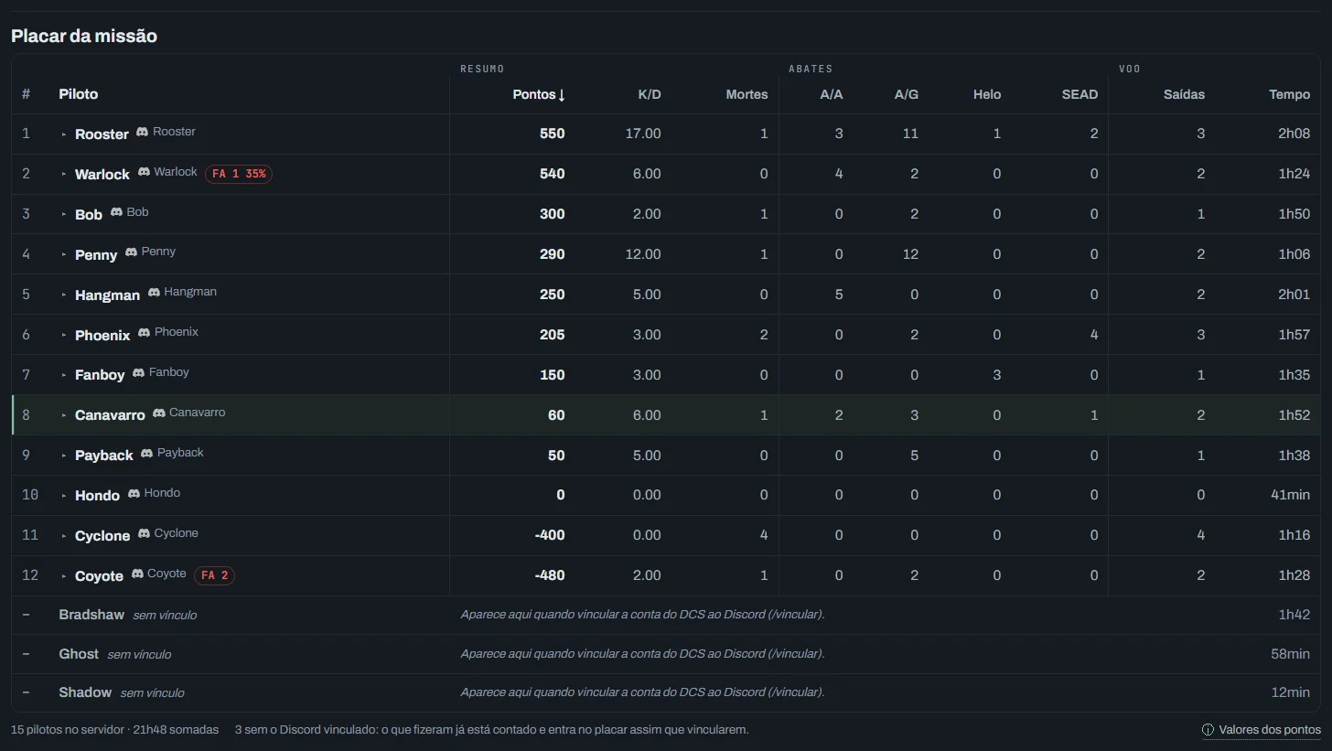
Task: Expand the Coyote pilot row
Action: click(64, 577)
